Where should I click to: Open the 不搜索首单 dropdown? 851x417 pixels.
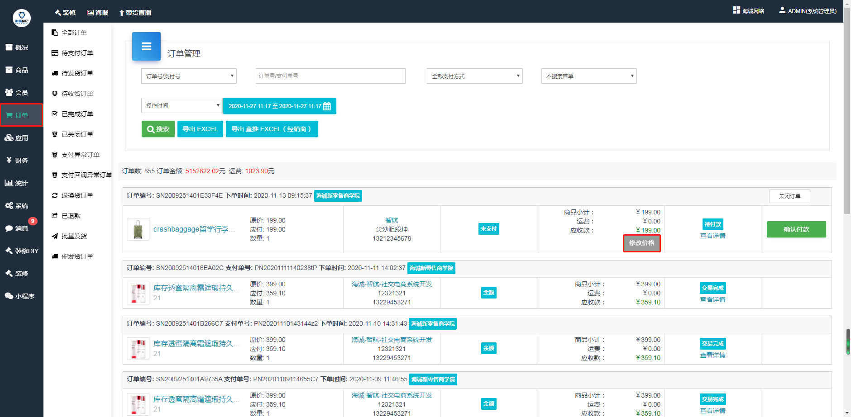point(588,76)
